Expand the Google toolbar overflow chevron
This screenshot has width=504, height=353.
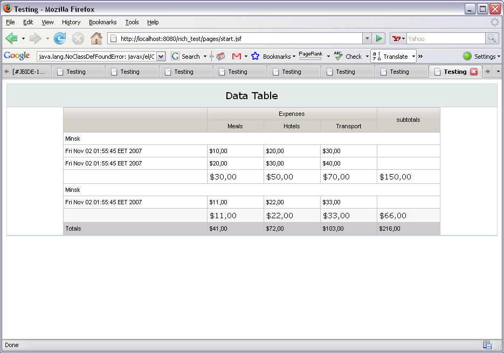point(420,57)
